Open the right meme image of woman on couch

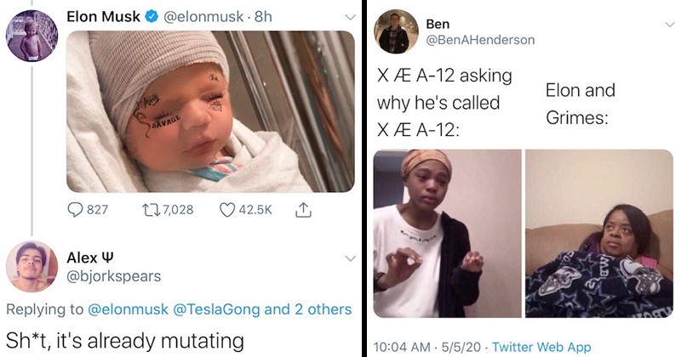[x=598, y=234]
